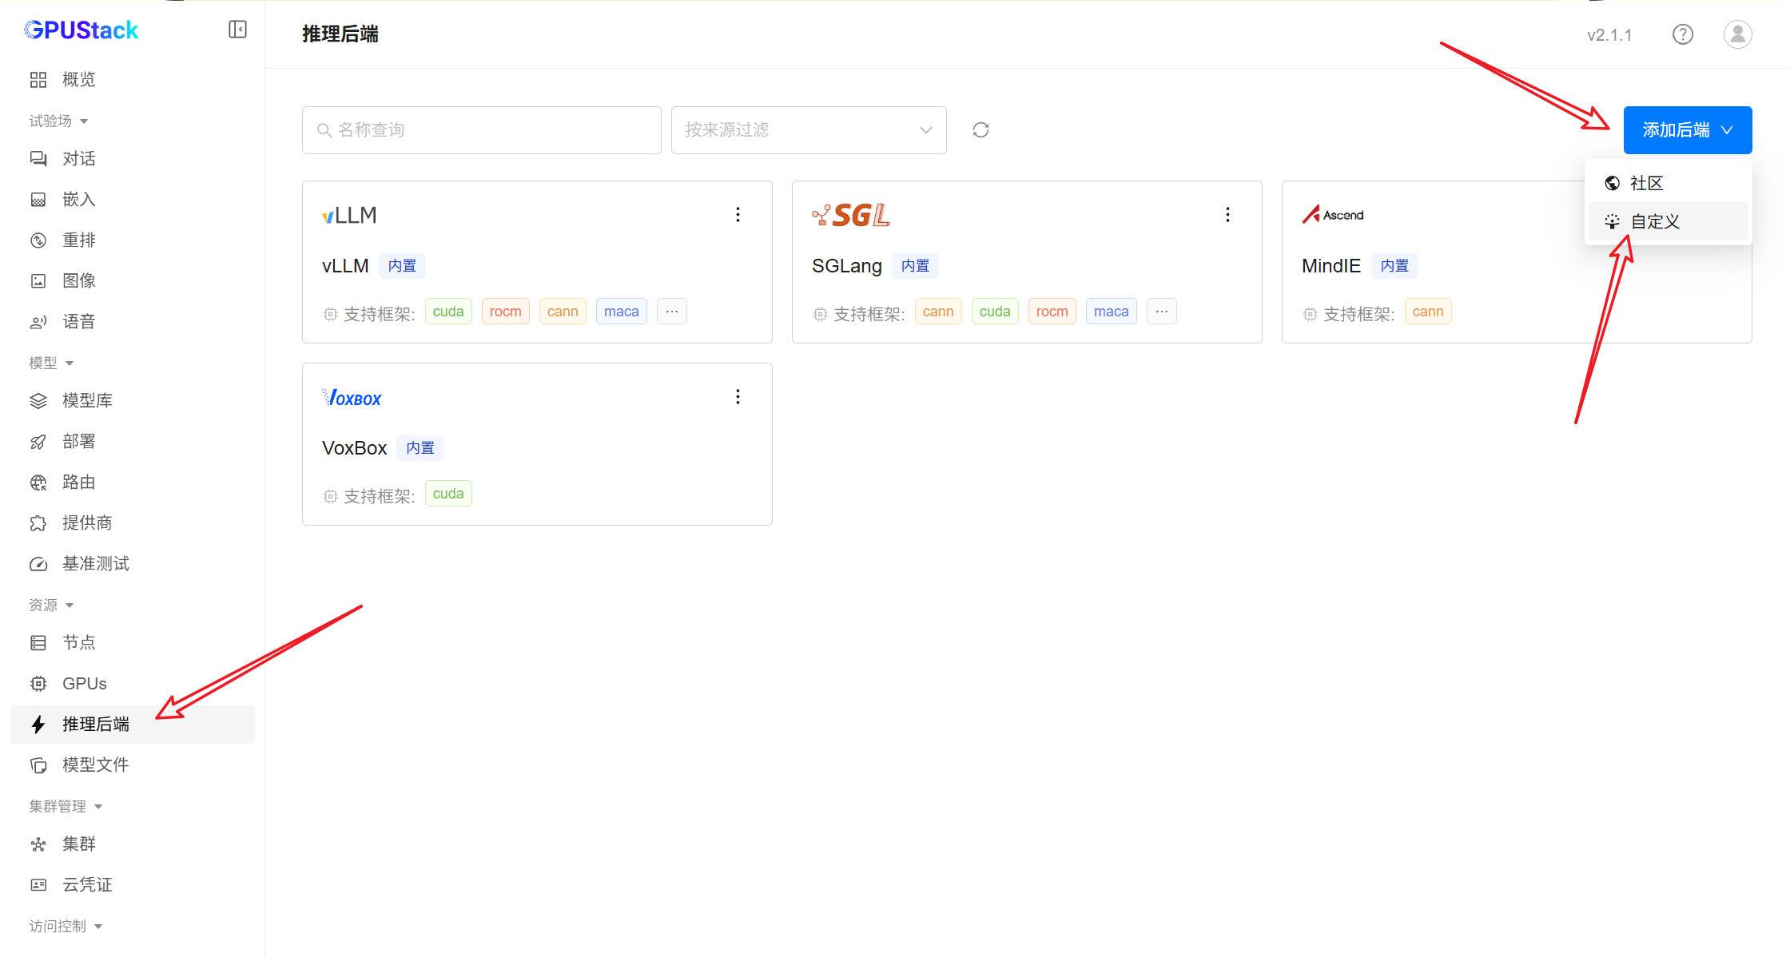Click the 名称查询 search field
This screenshot has height=957, width=1790.
coord(481,130)
